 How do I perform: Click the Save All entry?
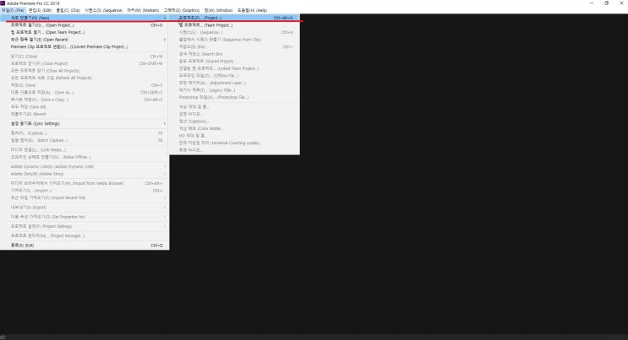[x=85, y=107]
